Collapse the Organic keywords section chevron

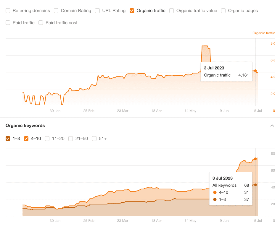pyautogui.click(x=272, y=126)
